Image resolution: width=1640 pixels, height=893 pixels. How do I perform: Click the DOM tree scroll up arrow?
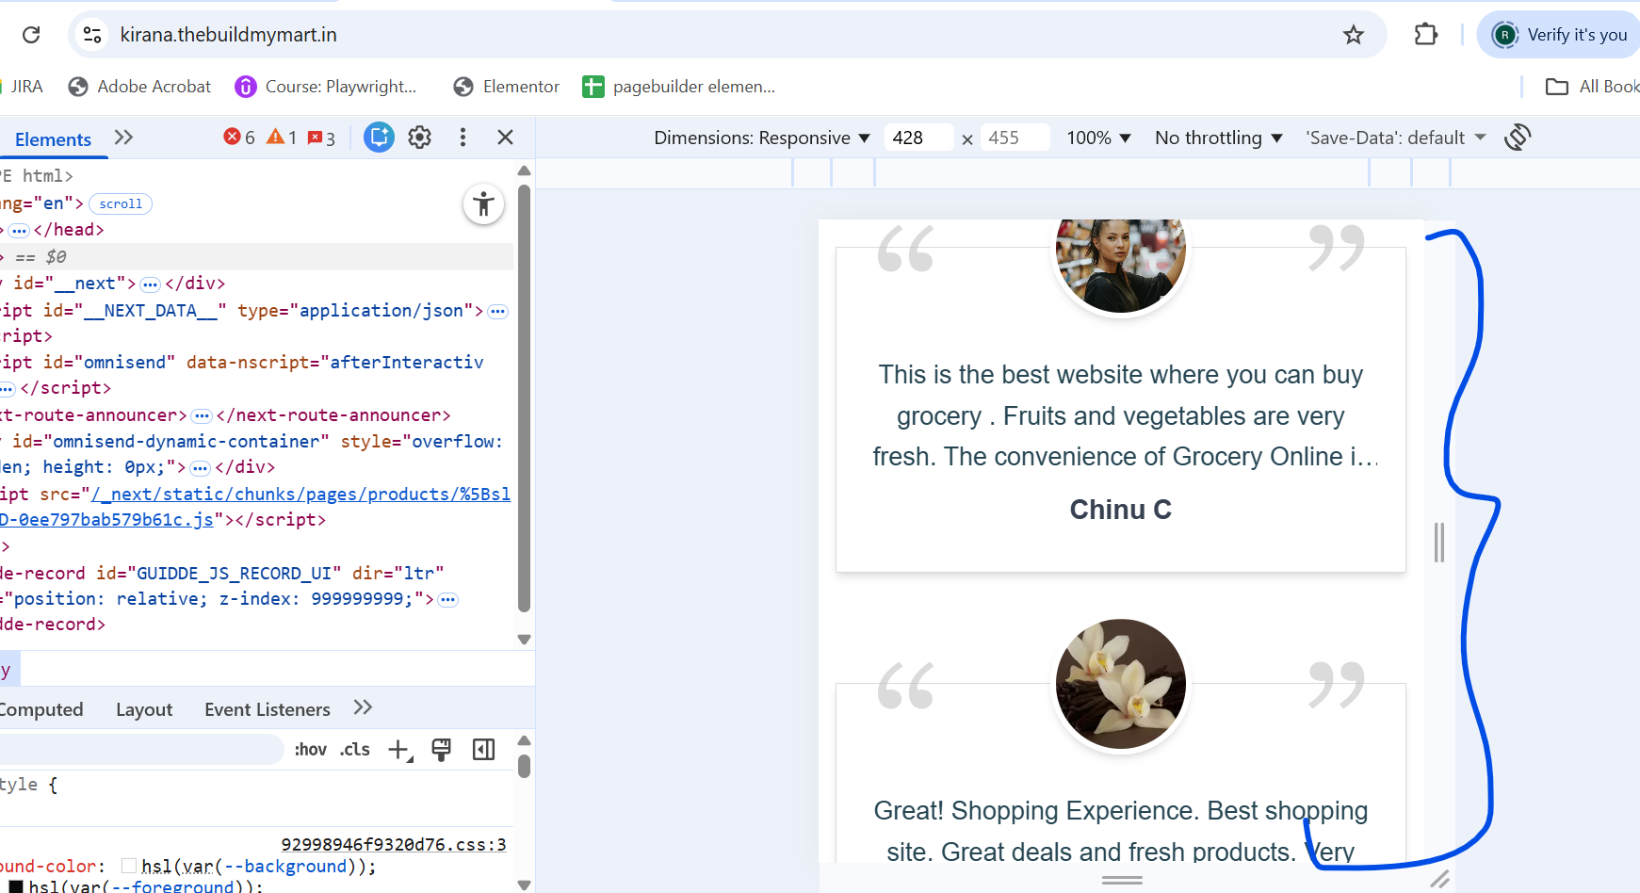[525, 171]
